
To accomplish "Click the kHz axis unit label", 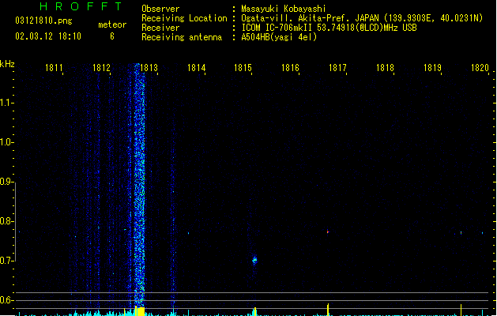I will (x=7, y=64).
